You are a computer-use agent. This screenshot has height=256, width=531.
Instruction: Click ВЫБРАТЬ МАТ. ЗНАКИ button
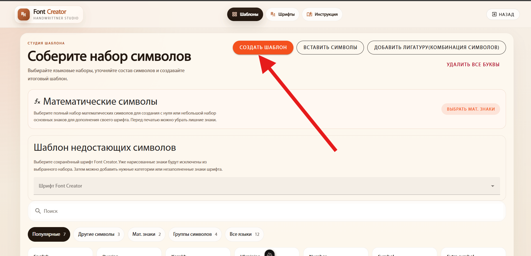click(471, 109)
